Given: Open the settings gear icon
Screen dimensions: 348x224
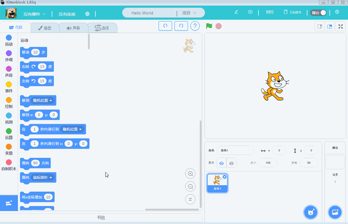Looking at the screenshot, I should [337, 12].
